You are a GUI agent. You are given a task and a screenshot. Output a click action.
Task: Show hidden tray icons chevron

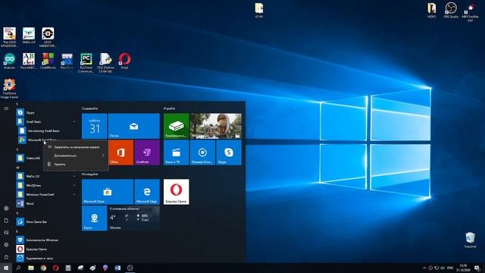point(424,268)
